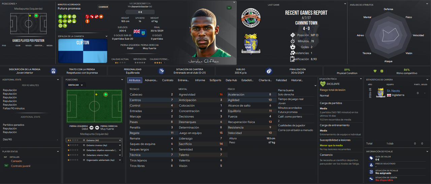Click the academy status clipboard icon
Image resolution: width=431 pixels, height=184 pixels.
162,71
